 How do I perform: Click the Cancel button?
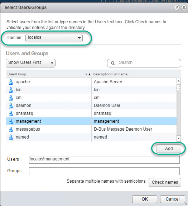(x=173, y=199)
